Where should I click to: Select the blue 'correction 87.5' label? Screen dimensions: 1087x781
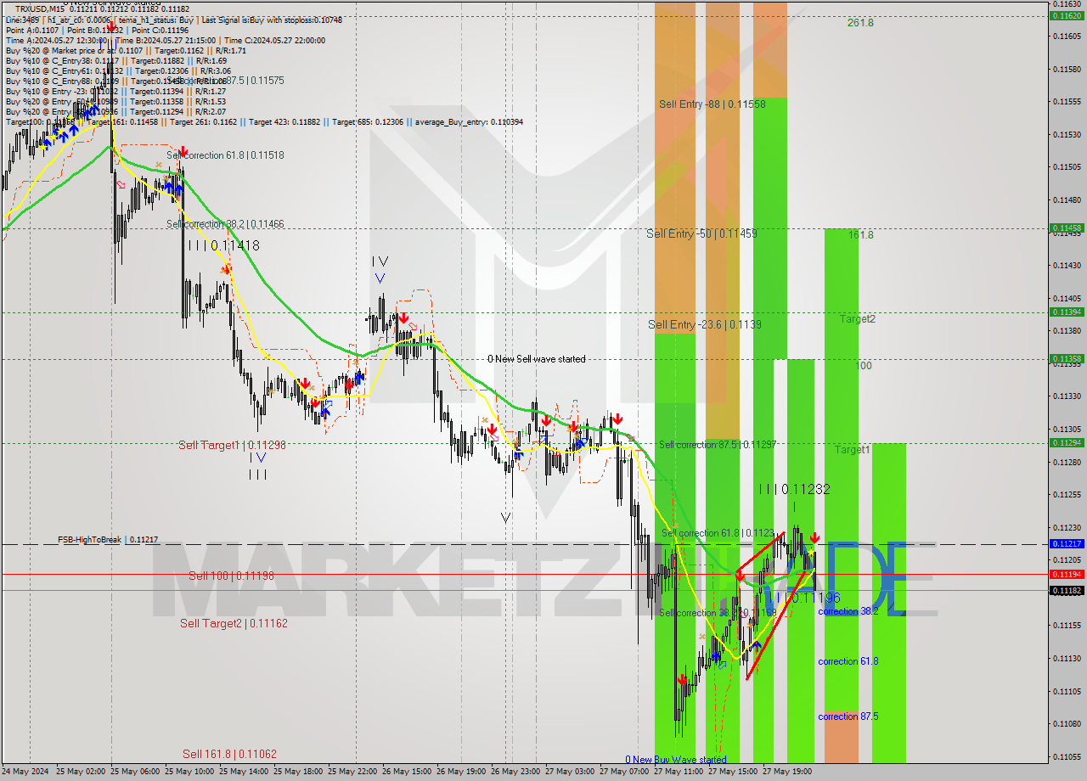coord(848,716)
